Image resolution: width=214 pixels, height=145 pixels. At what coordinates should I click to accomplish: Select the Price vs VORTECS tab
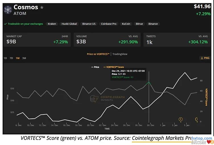pos(99,54)
